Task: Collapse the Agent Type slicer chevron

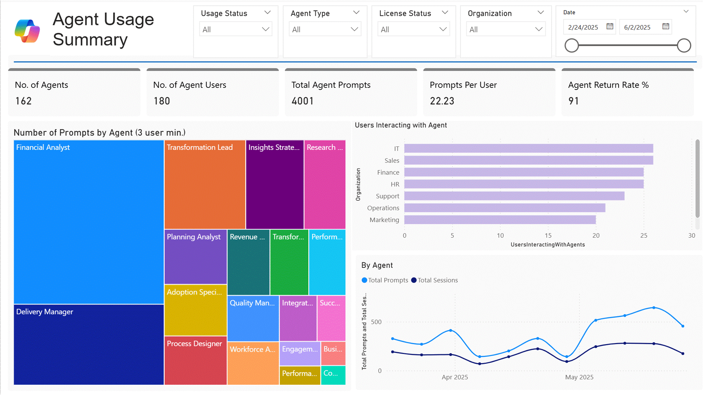Action: 356,12
